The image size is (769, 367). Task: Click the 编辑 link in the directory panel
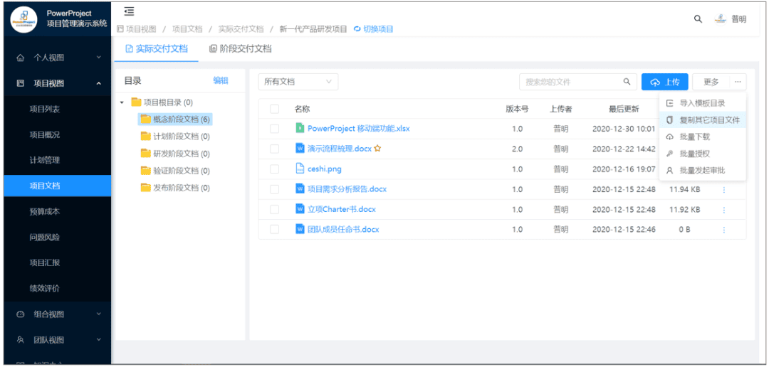click(221, 81)
